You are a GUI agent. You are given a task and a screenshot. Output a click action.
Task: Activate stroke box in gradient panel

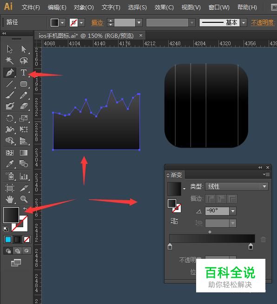(x=178, y=209)
